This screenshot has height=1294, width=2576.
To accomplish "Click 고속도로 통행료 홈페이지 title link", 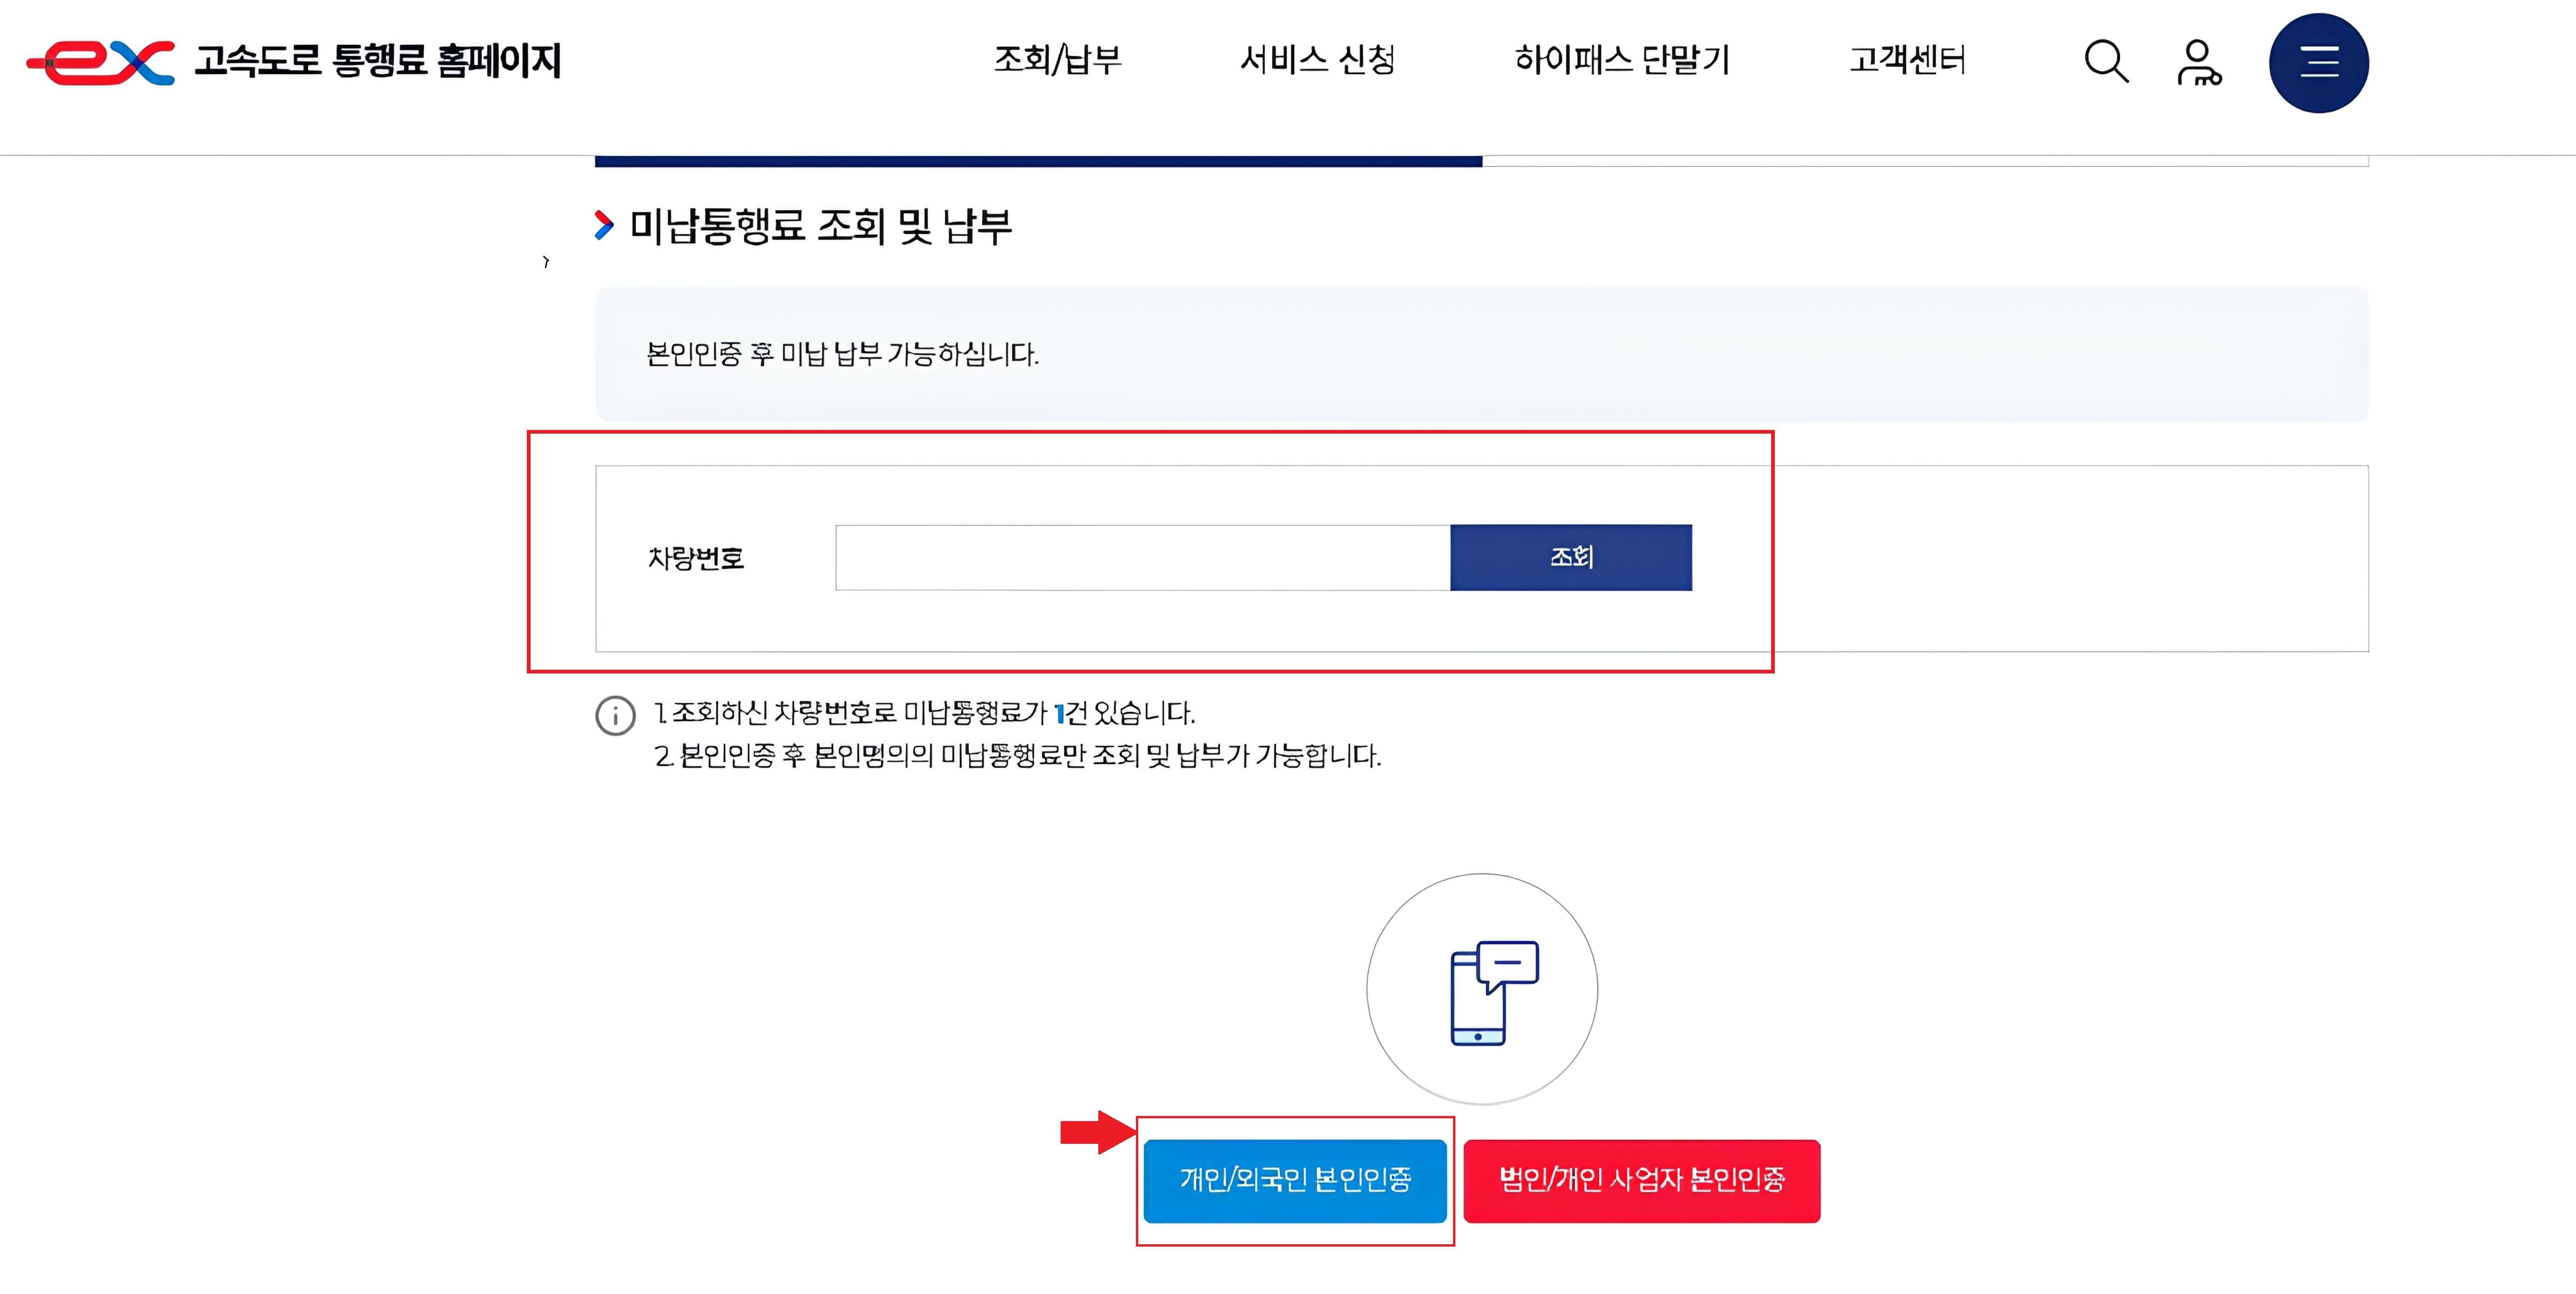I will pos(377,62).
